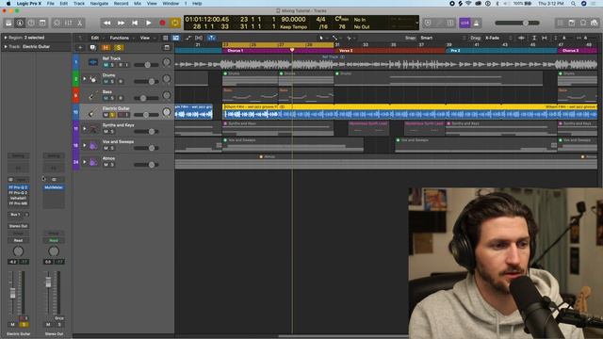The height and width of the screenshot is (339, 603).
Task: Open the Note Pads icon
Action: click(572, 23)
